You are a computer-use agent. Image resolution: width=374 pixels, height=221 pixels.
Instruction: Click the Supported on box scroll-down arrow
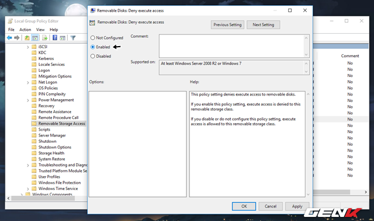click(306, 72)
